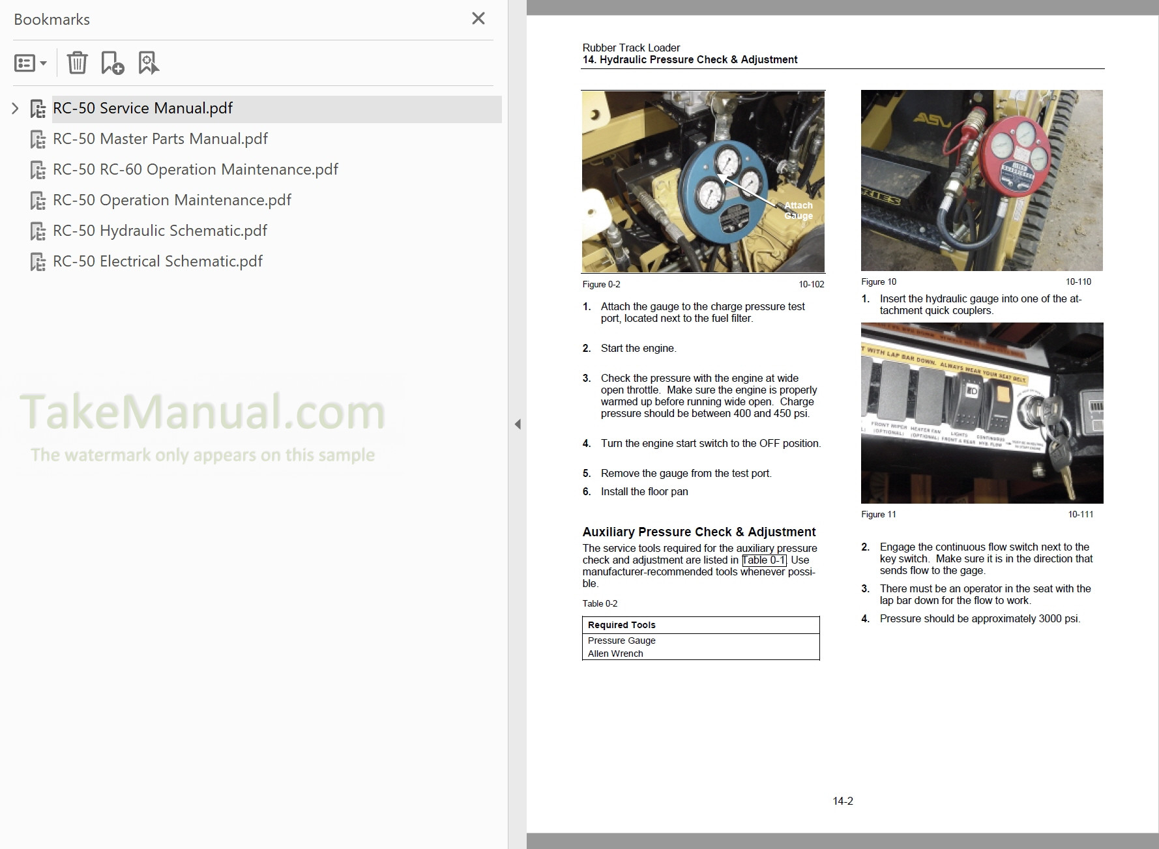Open the bookmark options menu icon
Screen dimensions: 1159x849
point(25,63)
